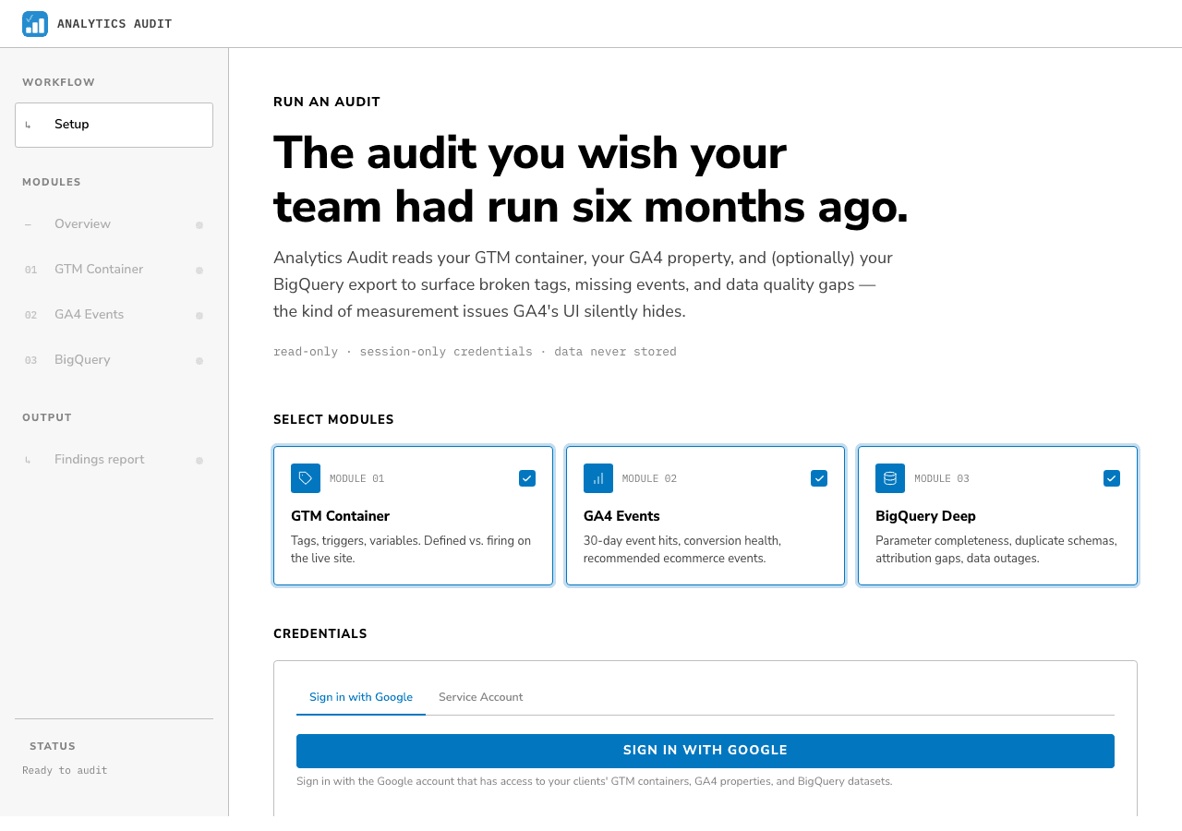The image size is (1182, 831).
Task: Click status dot next to GTM Container
Action: [x=199, y=270]
